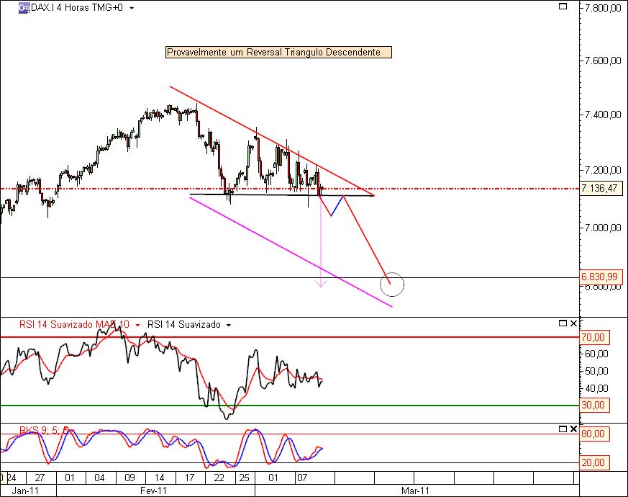This screenshot has height=497, width=628.
Task: Click the stochastic 80,00 level label
Action: coord(594,434)
